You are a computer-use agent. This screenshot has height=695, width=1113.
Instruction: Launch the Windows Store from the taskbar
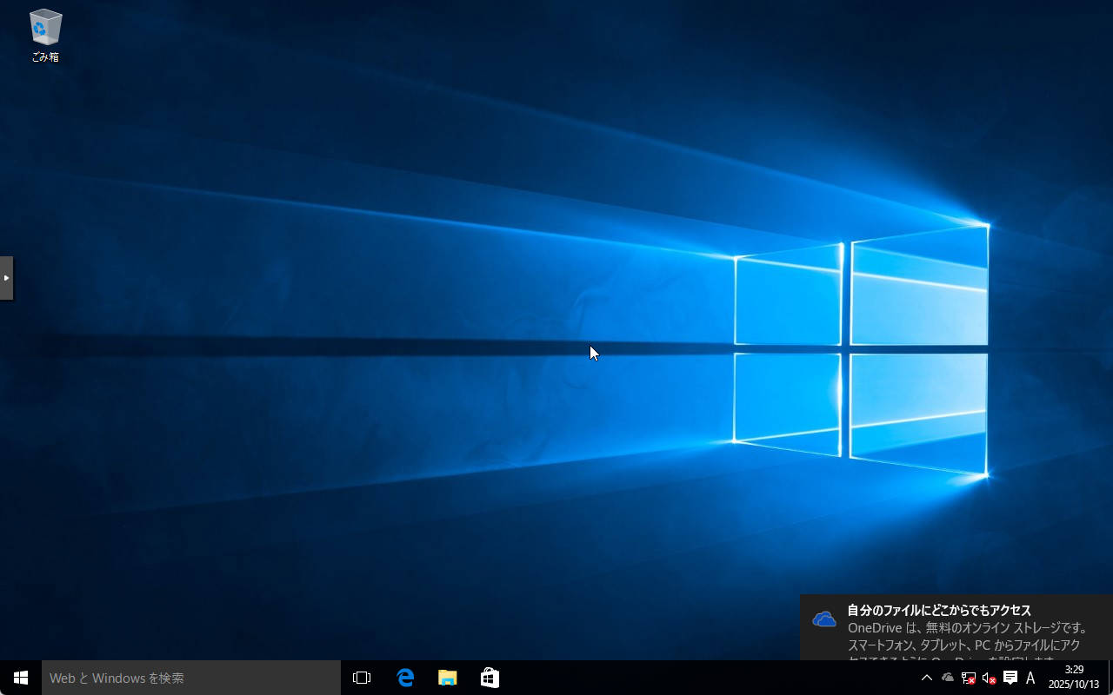click(x=490, y=678)
